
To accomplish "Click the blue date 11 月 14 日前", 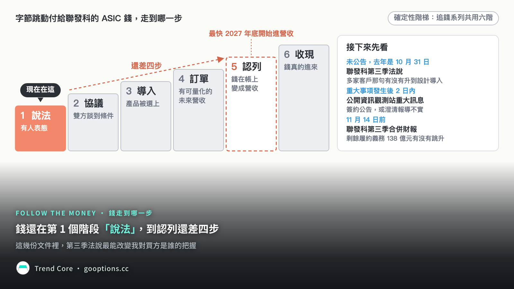I will tap(366, 119).
